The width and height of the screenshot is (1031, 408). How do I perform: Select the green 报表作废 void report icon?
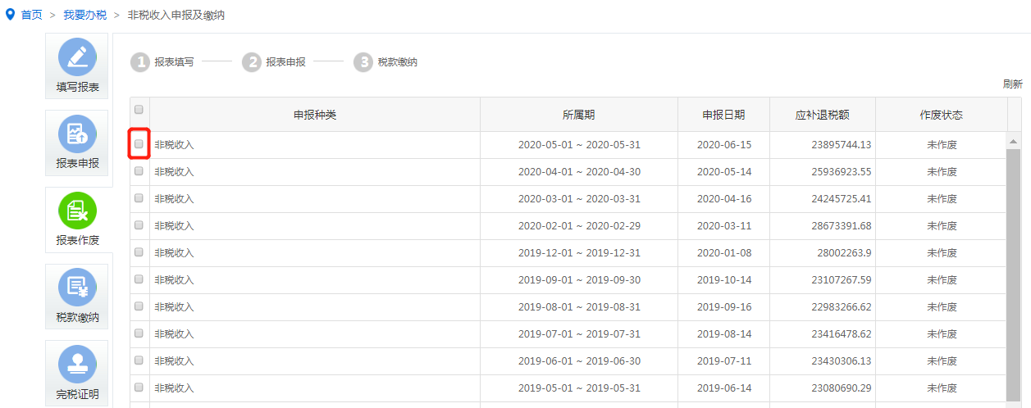tap(78, 211)
